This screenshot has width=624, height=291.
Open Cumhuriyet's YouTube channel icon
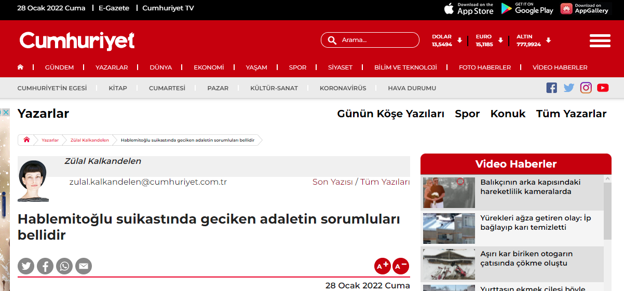coord(603,88)
